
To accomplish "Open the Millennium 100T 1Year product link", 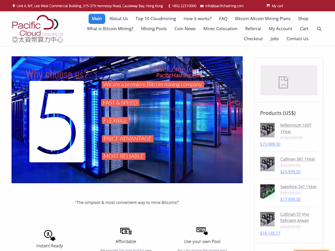I will click(x=296, y=128).
